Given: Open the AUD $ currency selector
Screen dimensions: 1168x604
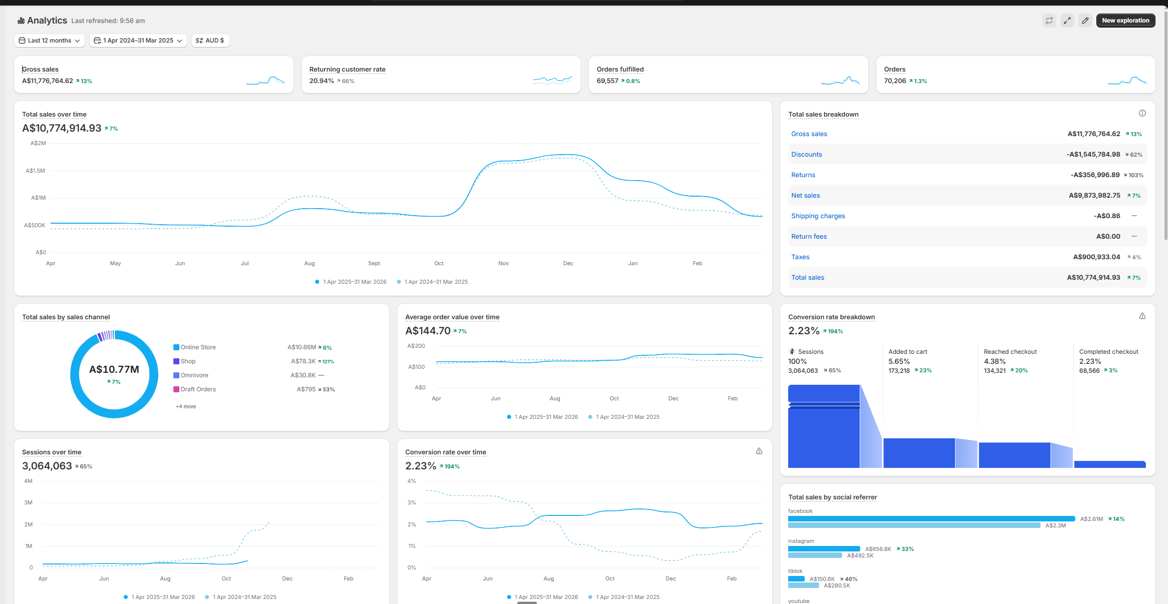Looking at the screenshot, I should click(210, 41).
